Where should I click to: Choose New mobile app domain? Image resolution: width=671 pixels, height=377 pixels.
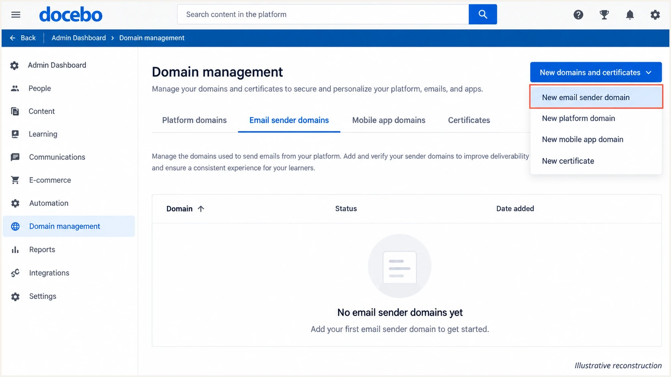pyautogui.click(x=596, y=139)
